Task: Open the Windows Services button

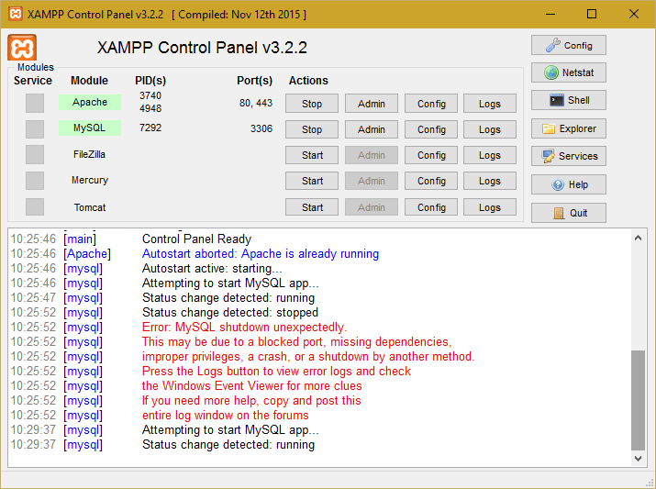Action: pos(568,156)
